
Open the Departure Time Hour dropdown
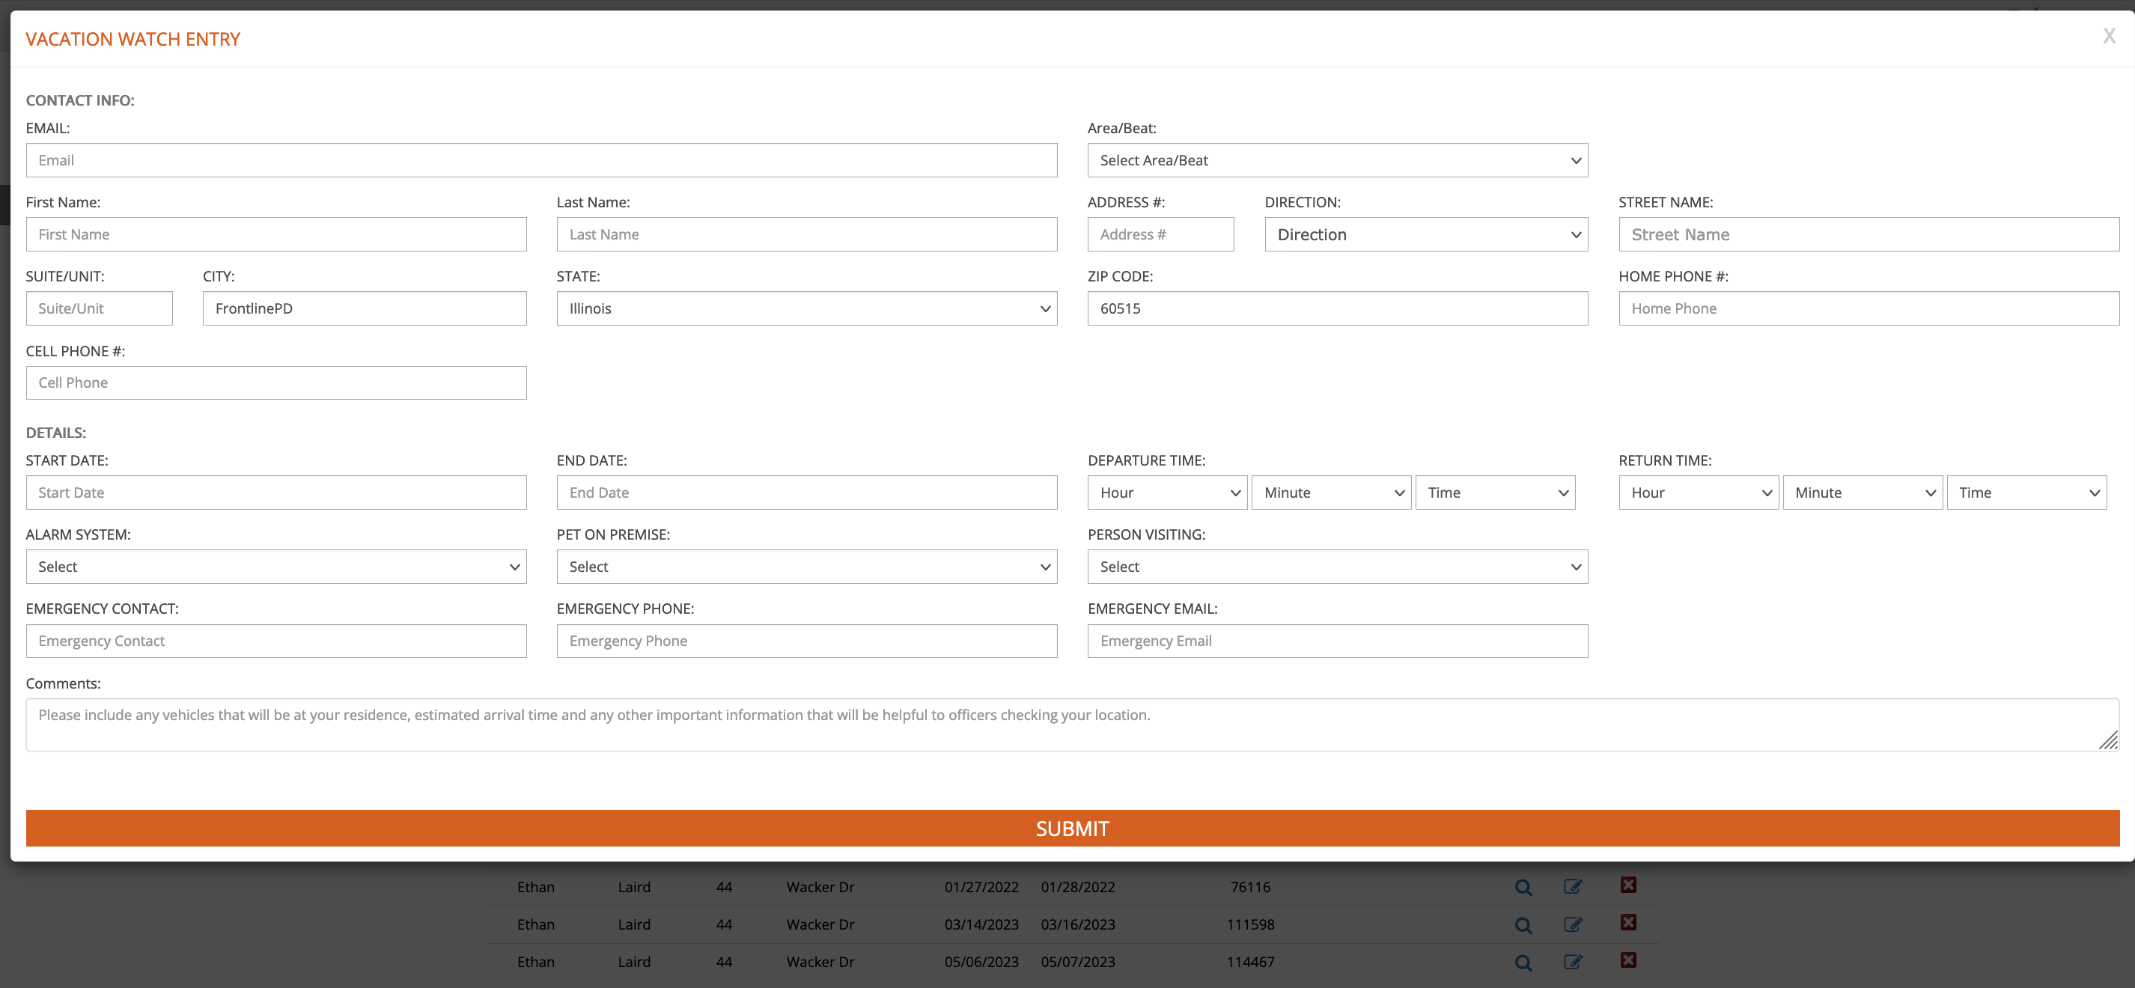[1166, 493]
